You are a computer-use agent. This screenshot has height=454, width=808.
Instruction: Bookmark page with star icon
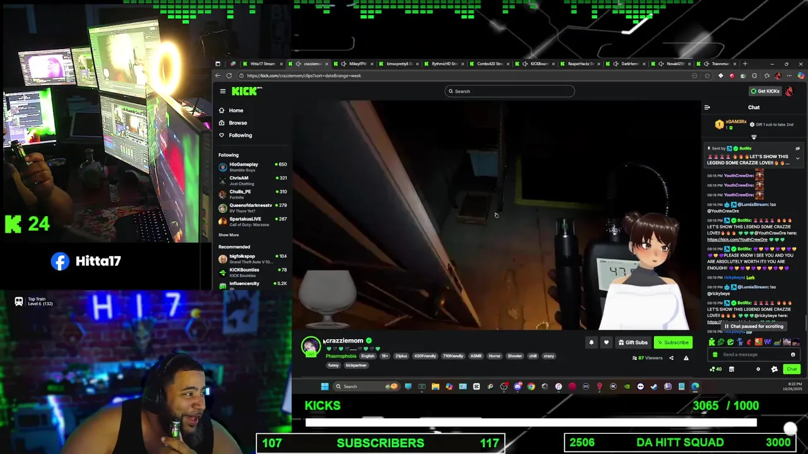click(707, 76)
